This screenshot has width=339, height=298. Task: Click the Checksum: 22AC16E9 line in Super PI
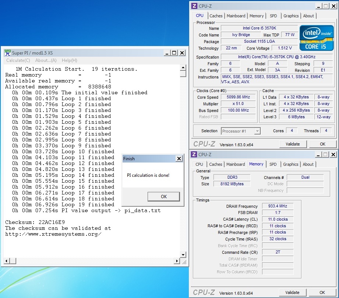tap(35, 222)
